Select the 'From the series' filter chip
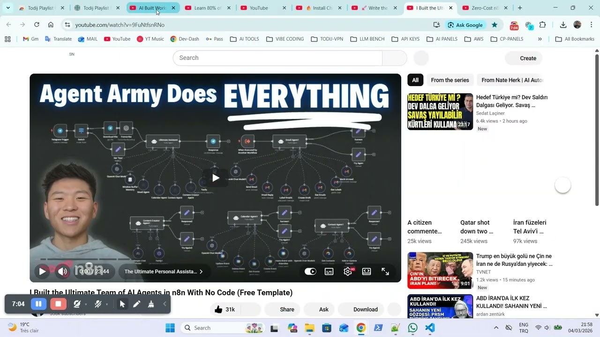Screen dimensions: 600x337 tap(450, 80)
